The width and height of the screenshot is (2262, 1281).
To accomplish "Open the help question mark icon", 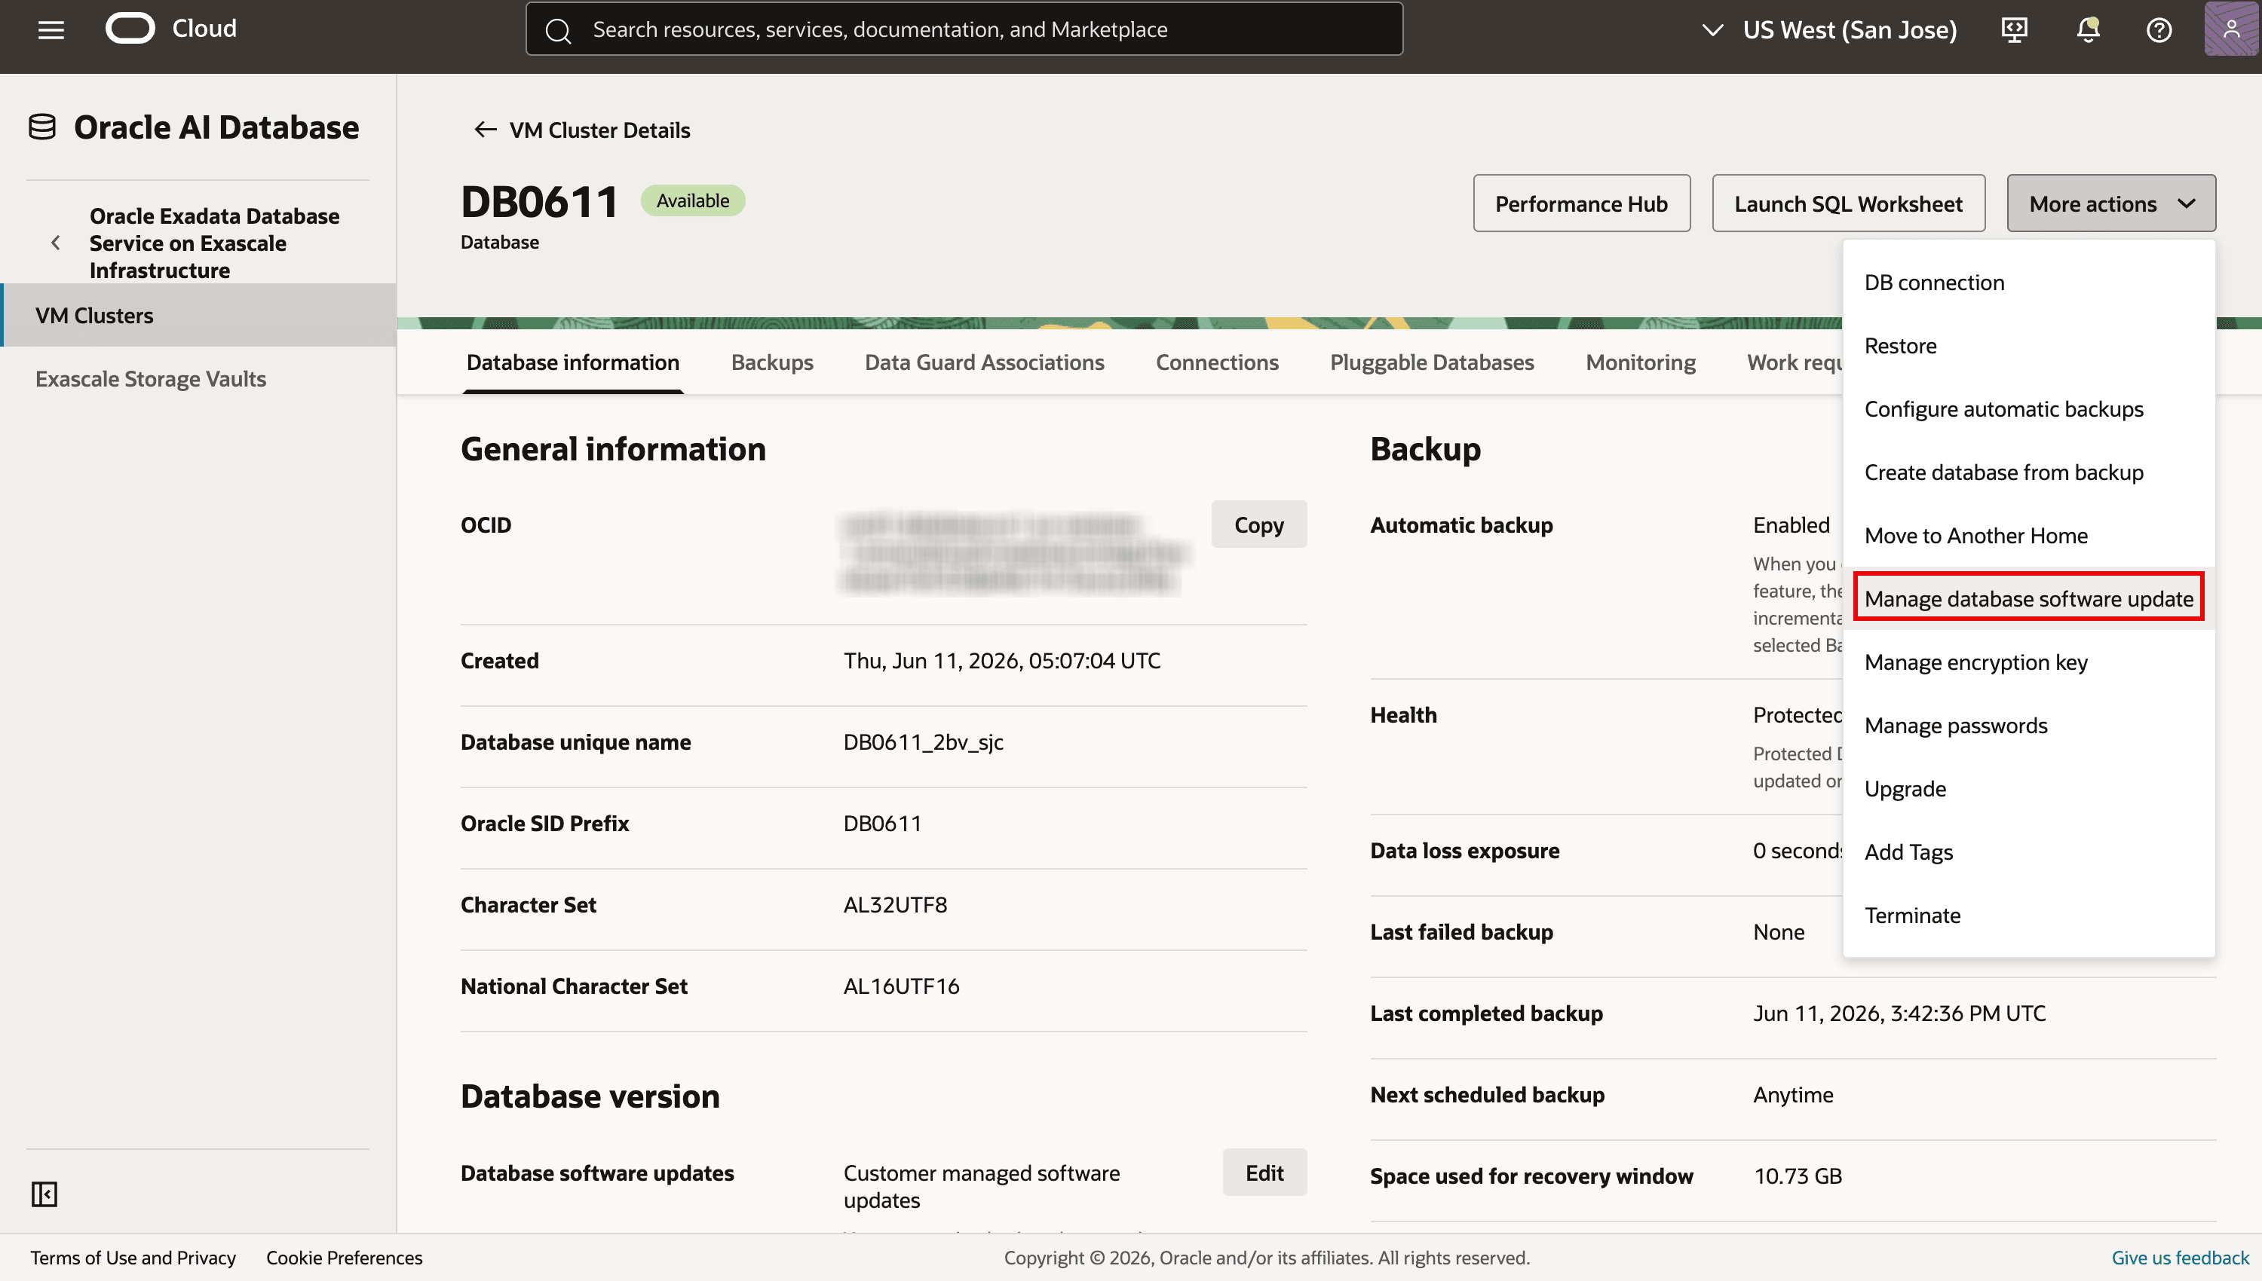I will tap(2159, 30).
